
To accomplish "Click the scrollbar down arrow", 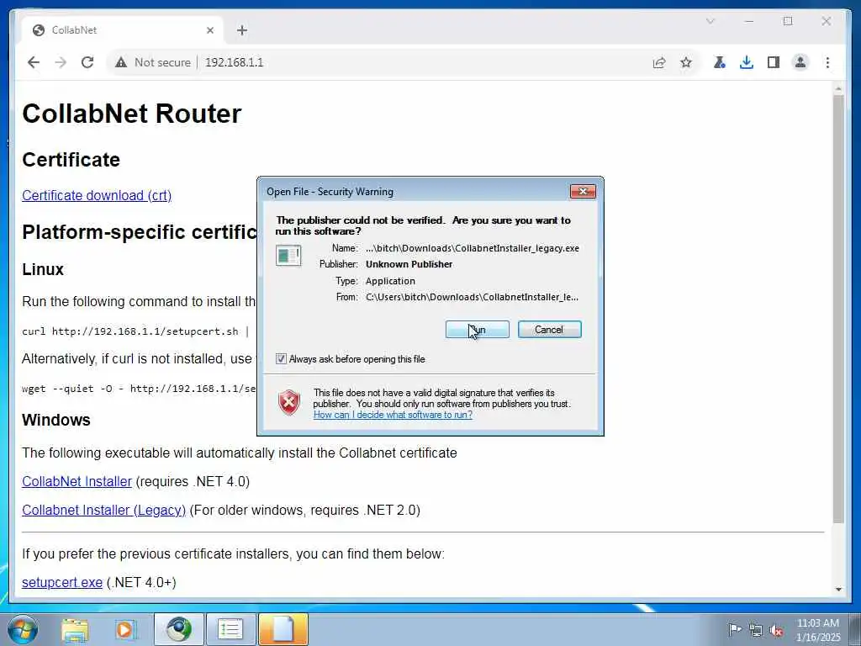I will 838,590.
